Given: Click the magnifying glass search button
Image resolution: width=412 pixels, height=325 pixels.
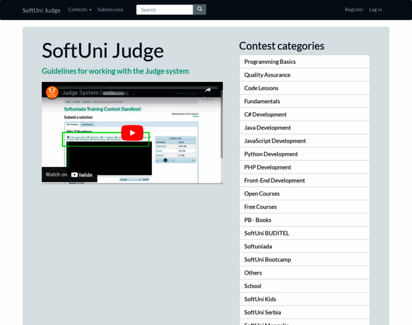Looking at the screenshot, I should [x=199, y=9].
